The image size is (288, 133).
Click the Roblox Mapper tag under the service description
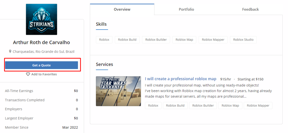click(258, 105)
